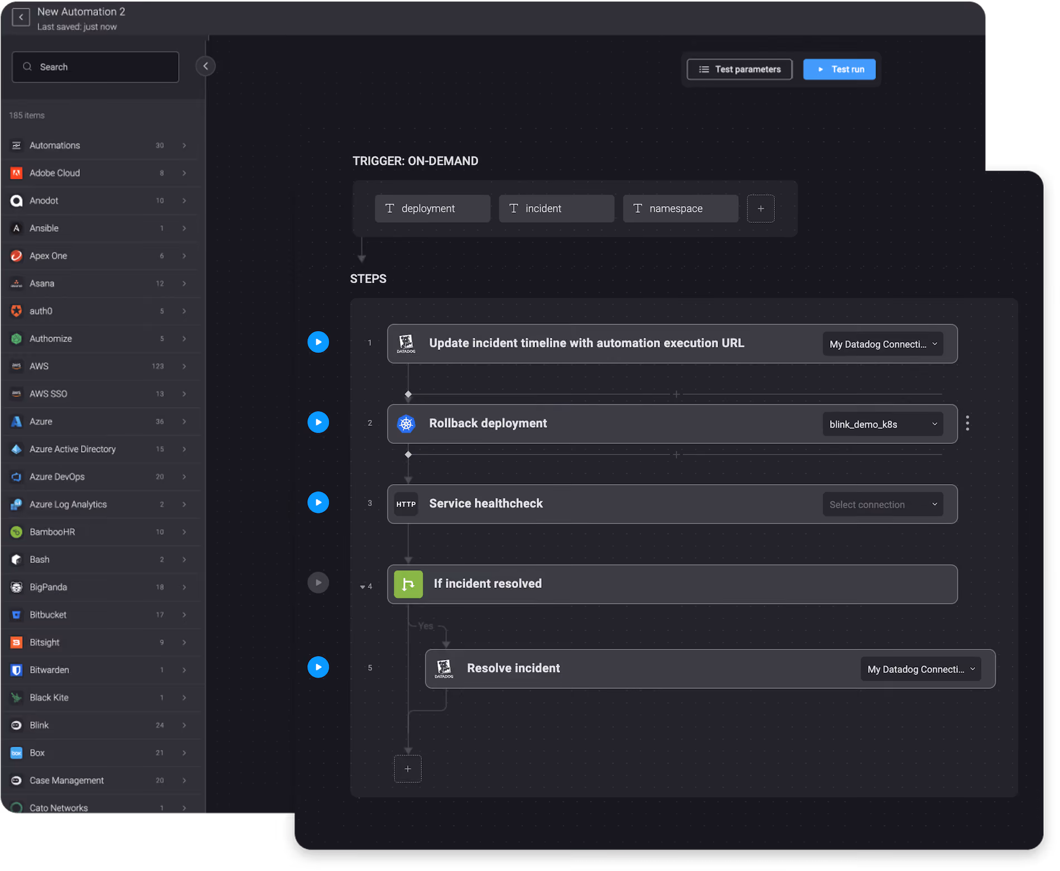This screenshot has height=871, width=1060.
Task: Open the Authomize integration row
Action: click(100, 339)
